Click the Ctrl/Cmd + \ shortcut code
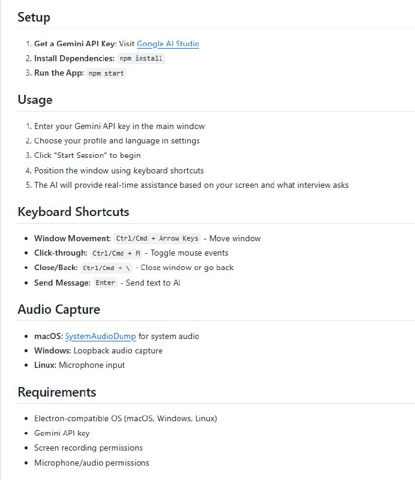This screenshot has height=480, width=415. [x=106, y=268]
